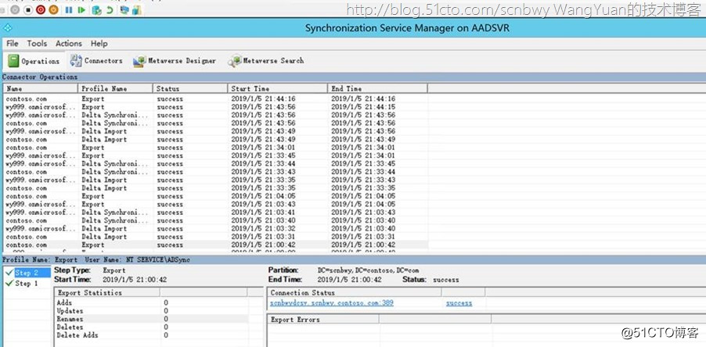Select the Delta Synchronization row started 21:33:43
706x347 pixels.
pyautogui.click(x=215, y=172)
